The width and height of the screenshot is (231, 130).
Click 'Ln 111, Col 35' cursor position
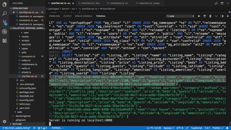(154, 128)
